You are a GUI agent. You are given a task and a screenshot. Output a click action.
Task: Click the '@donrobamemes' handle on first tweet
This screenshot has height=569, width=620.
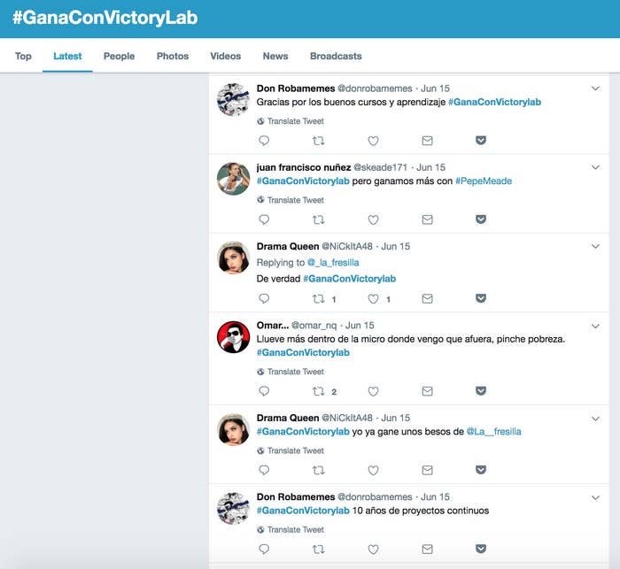click(375, 88)
